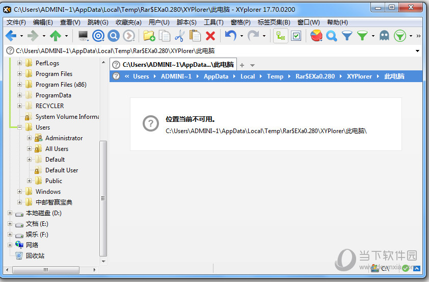The height and width of the screenshot is (282, 429).
Task: Click the circled green funnel icon
Action: [x=400, y=36]
